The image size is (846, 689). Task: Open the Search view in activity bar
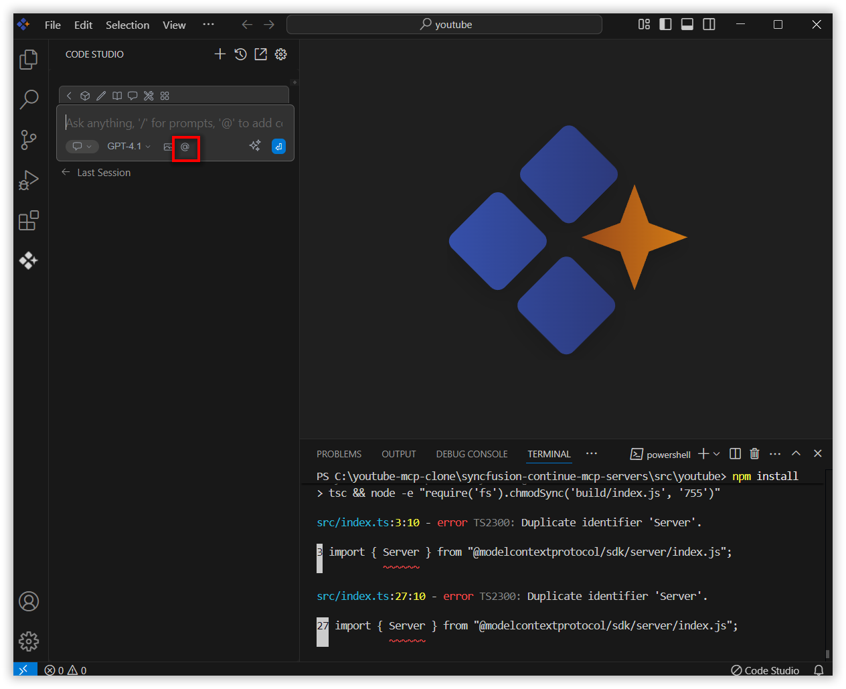[29, 100]
